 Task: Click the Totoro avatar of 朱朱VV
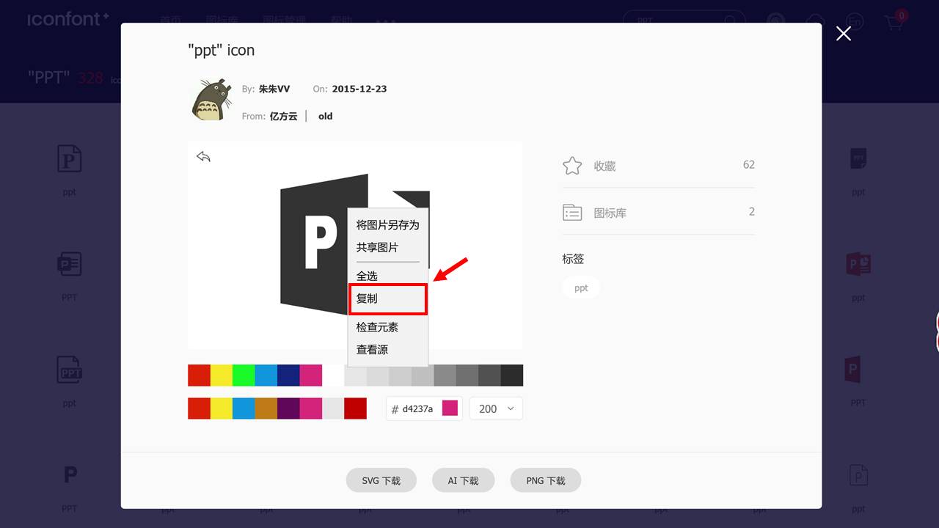tap(211, 100)
